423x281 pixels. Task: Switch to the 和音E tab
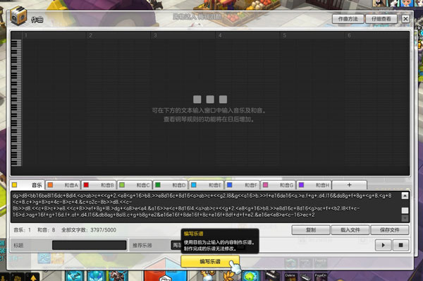(207, 185)
